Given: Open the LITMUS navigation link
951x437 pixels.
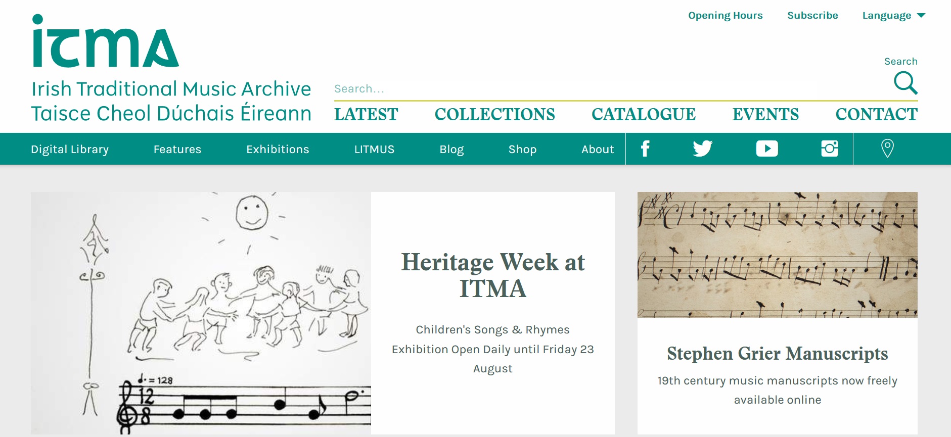Looking at the screenshot, I should [374, 150].
